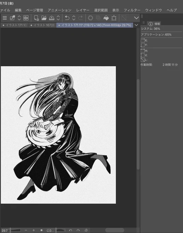This screenshot has height=233, width=183.
Task: Create a new canvas with New icon
Action: pos(36,18)
